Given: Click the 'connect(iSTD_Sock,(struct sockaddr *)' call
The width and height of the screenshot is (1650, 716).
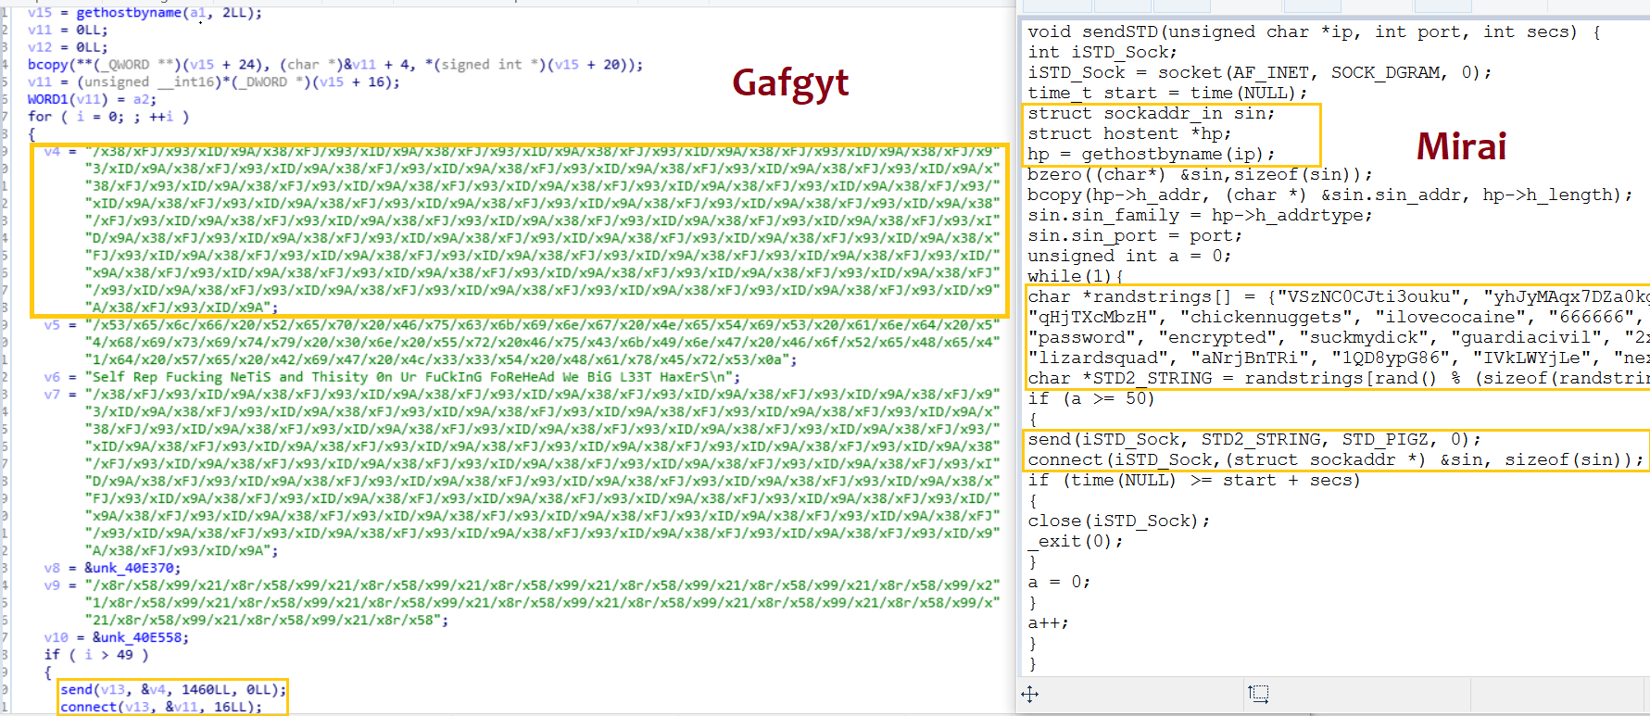Looking at the screenshot, I should pyautogui.click(x=1336, y=459).
